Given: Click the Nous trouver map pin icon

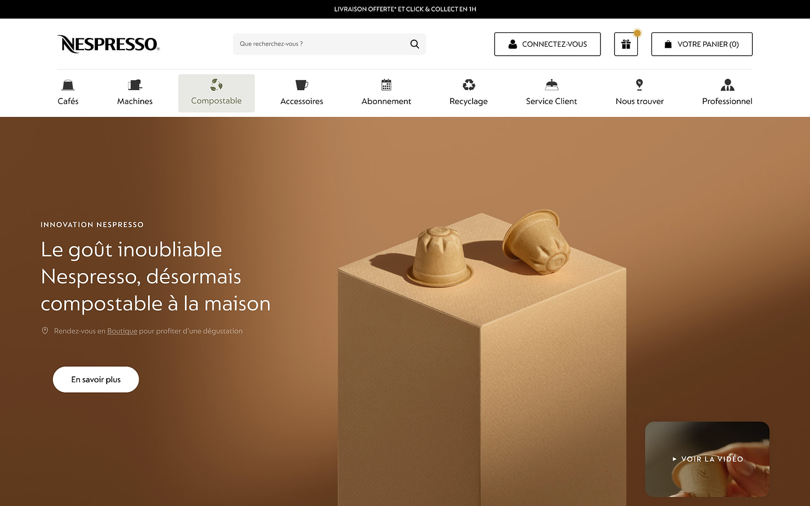Looking at the screenshot, I should [x=639, y=85].
